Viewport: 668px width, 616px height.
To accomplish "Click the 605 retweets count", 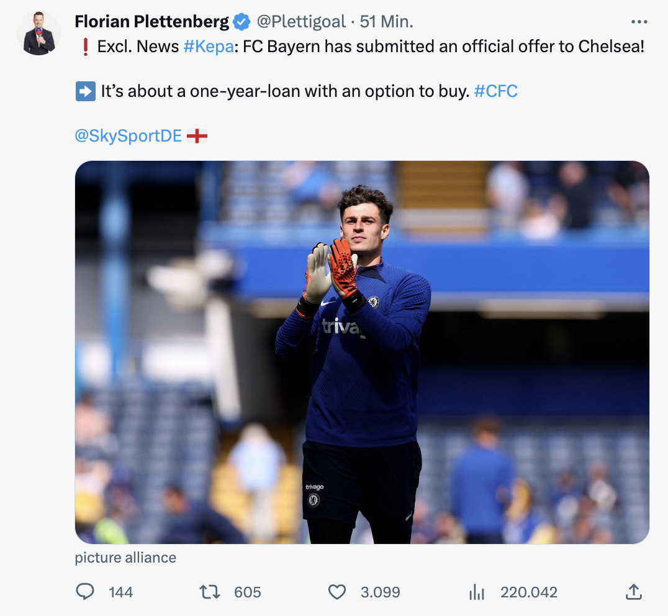I will [247, 592].
